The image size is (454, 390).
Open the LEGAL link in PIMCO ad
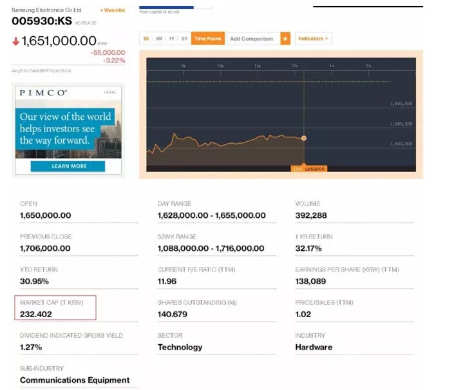tap(110, 92)
